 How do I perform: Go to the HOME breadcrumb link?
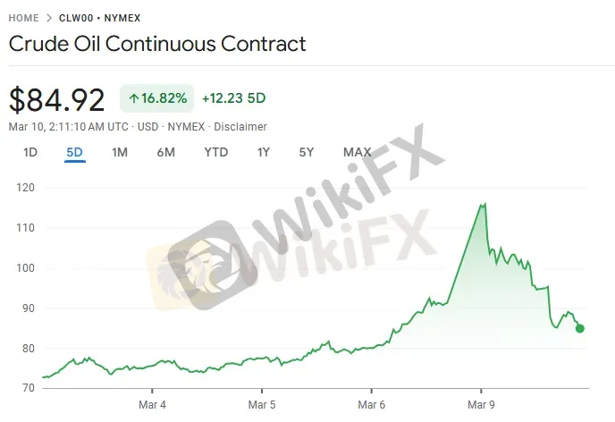tap(25, 18)
